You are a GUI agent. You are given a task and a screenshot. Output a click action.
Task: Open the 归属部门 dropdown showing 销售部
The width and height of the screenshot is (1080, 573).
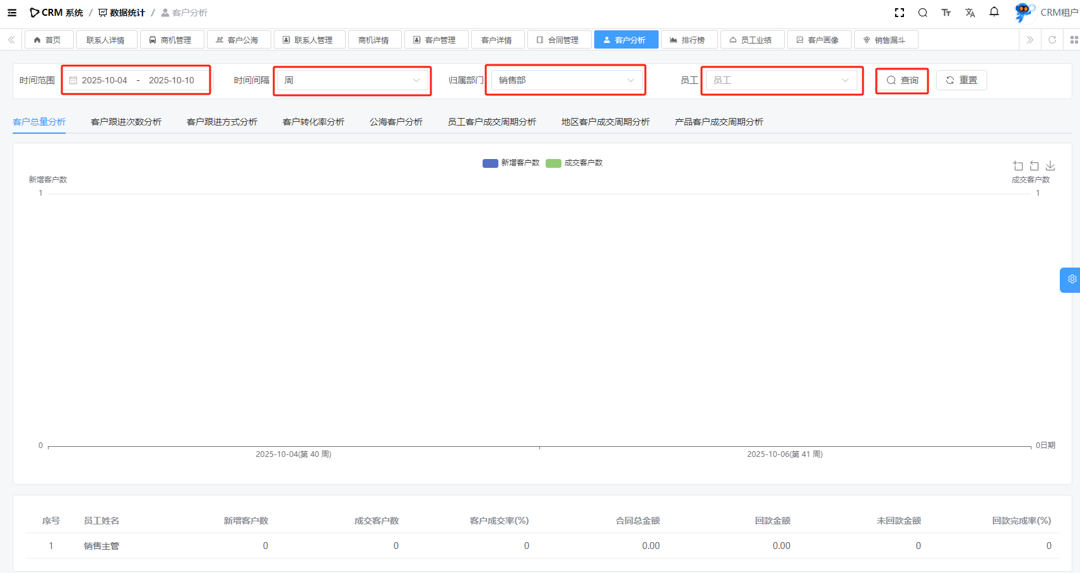click(x=566, y=80)
